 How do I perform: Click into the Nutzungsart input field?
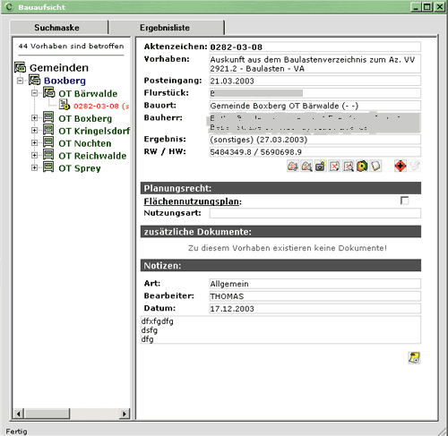pyautogui.click(x=315, y=213)
